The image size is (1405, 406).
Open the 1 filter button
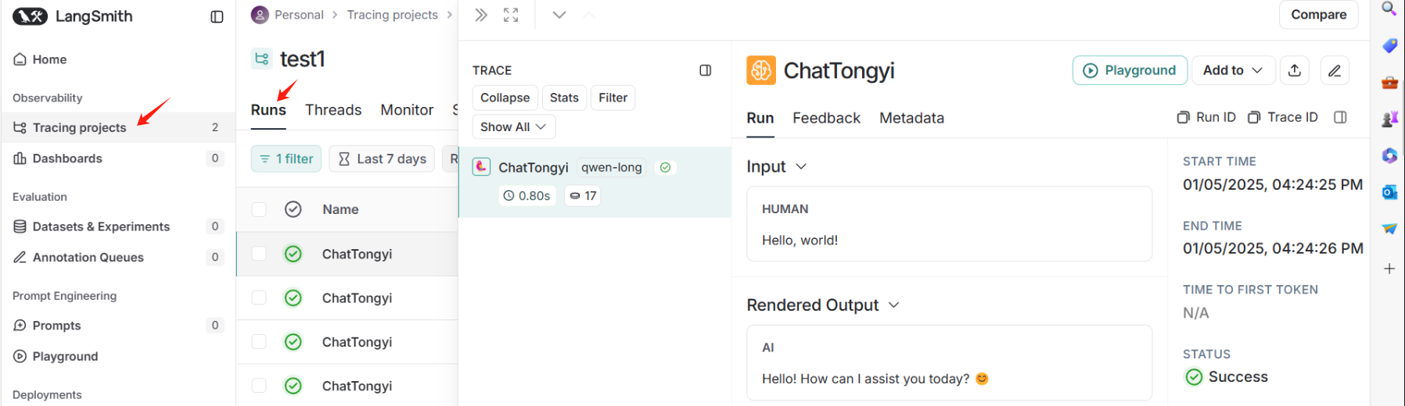point(286,158)
